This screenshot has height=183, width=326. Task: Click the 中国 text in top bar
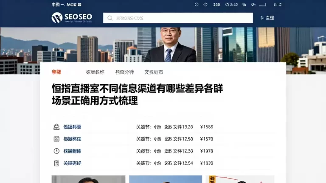(56, 5)
